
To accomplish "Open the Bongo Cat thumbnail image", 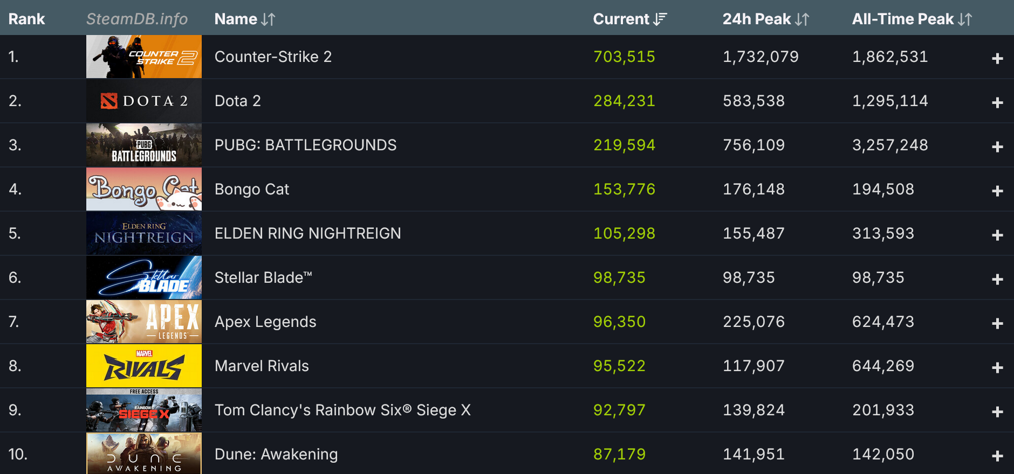I will pos(144,189).
